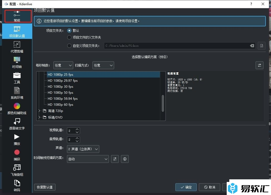Decrease the 音频轨道 count
This screenshot has width=271, height=195.
pyautogui.click(x=77, y=141)
